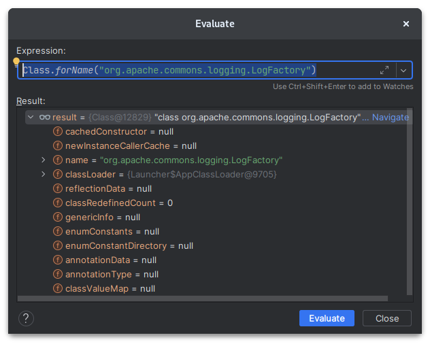The width and height of the screenshot is (430, 344).
Task: Click the field icon beside annotationData
Action: pyautogui.click(x=58, y=260)
